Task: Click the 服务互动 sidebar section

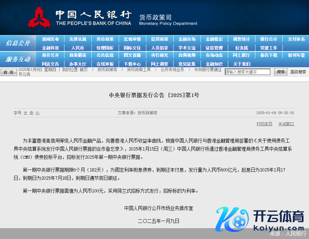Action: 18,59
